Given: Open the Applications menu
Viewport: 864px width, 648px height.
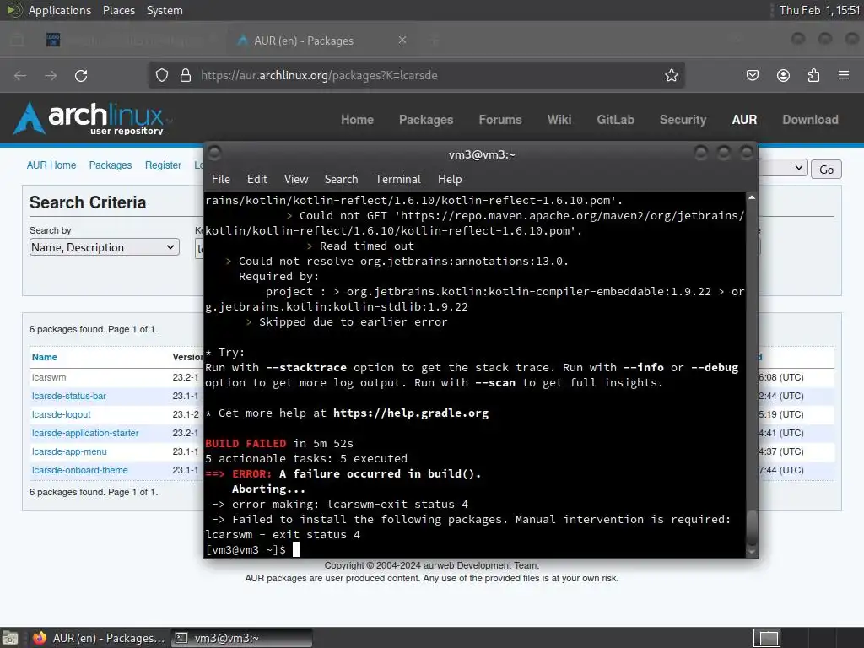Looking at the screenshot, I should [60, 10].
